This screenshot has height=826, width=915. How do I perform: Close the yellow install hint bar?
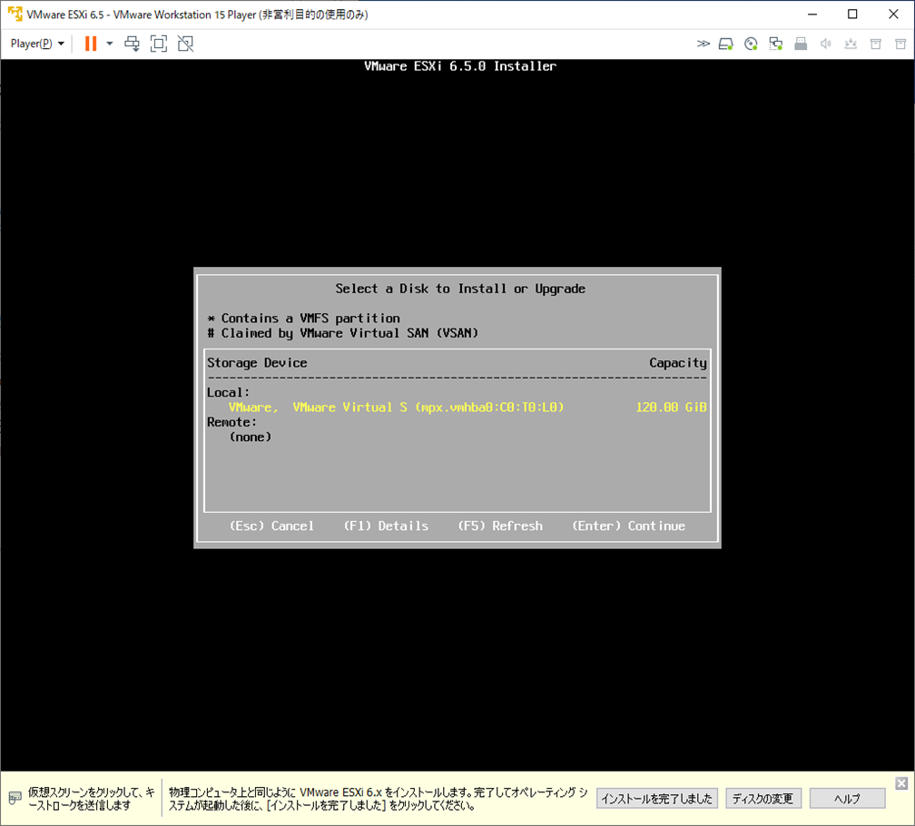tap(901, 783)
